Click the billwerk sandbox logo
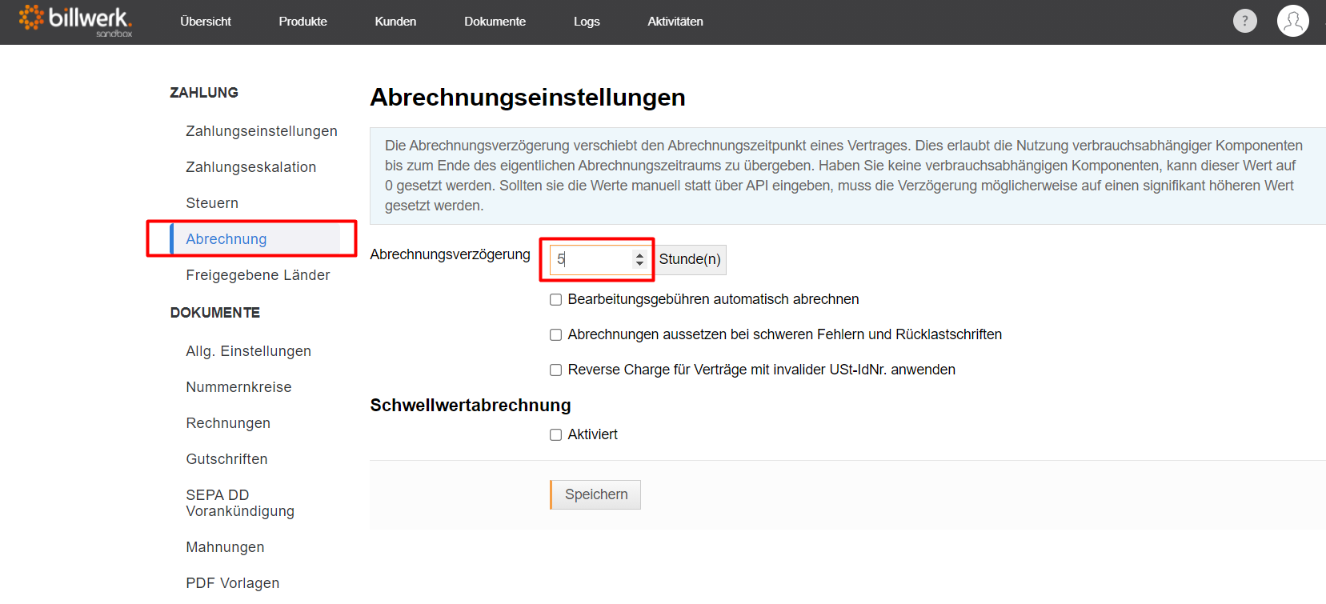1326x604 pixels. 75,21
